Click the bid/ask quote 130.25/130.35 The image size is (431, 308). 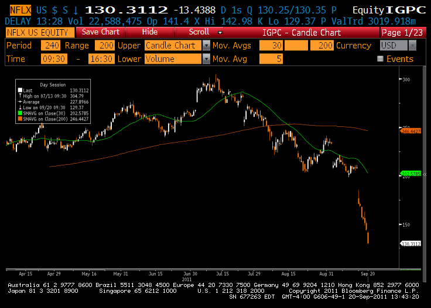click(x=292, y=11)
